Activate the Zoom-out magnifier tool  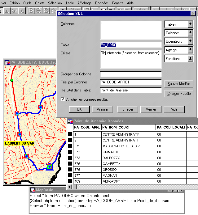click(39, 11)
